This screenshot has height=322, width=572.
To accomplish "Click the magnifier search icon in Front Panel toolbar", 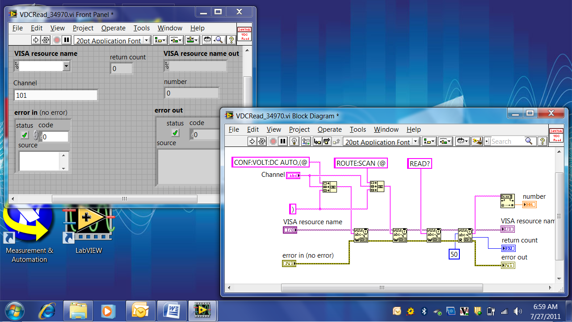I will pyautogui.click(x=219, y=40).
